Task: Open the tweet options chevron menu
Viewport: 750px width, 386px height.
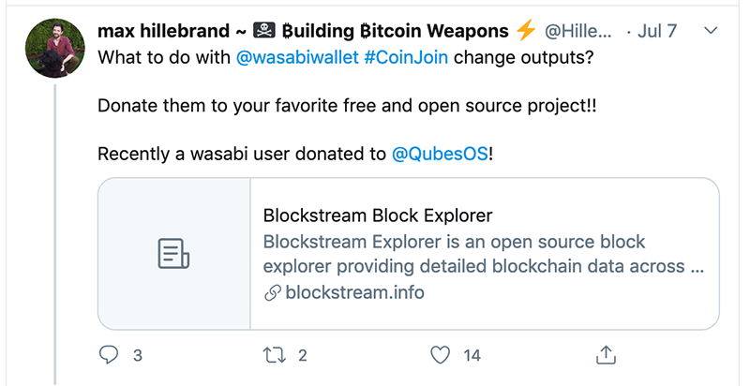Action: coord(710,31)
